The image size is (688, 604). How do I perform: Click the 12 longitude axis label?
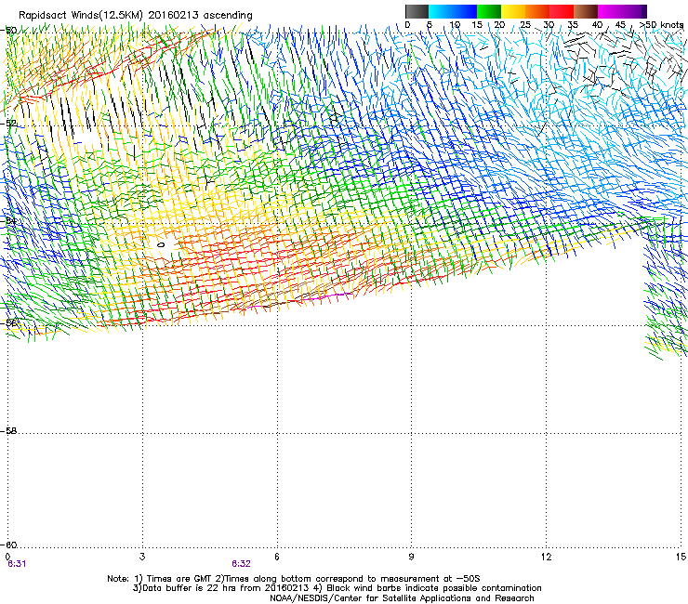click(546, 557)
